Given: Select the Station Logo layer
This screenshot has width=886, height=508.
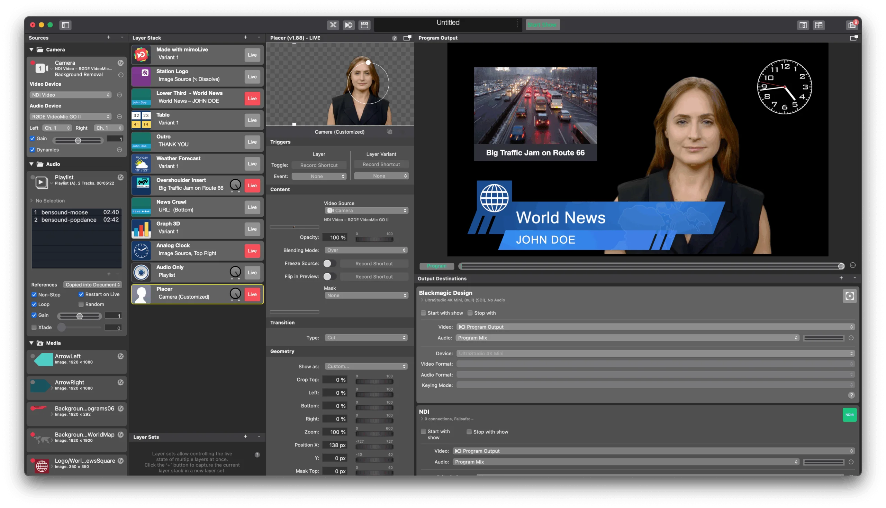Looking at the screenshot, I should coord(197,76).
